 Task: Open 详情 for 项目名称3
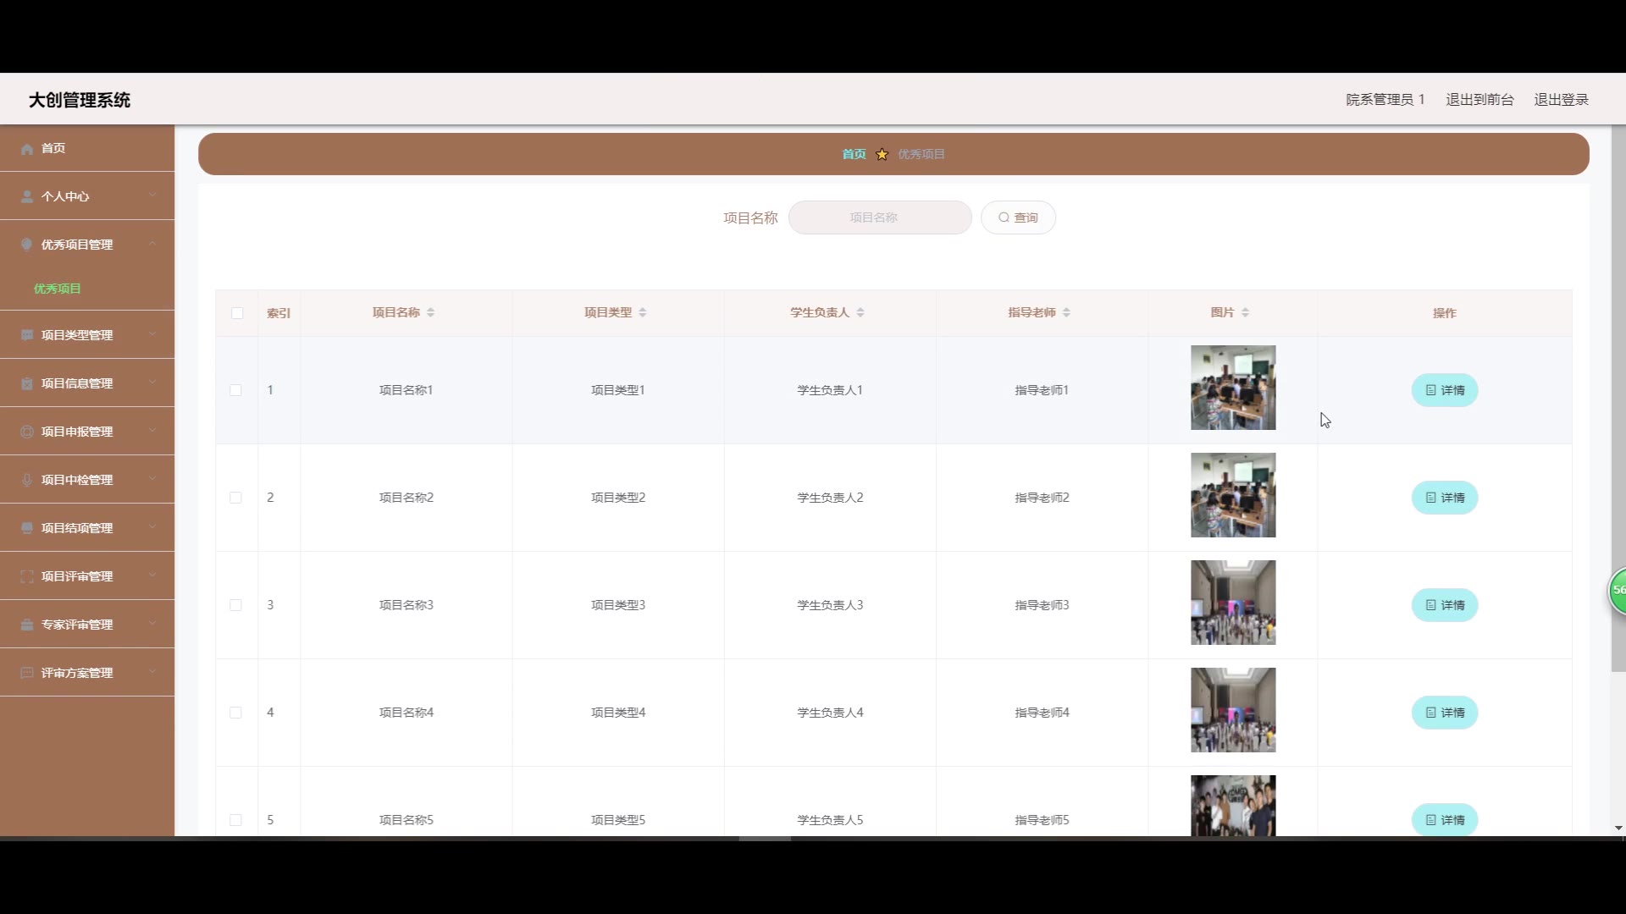(1444, 605)
